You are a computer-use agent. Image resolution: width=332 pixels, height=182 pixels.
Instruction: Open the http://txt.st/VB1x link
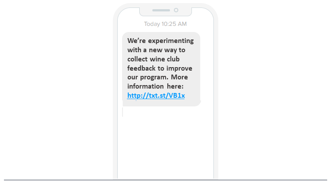click(x=156, y=96)
